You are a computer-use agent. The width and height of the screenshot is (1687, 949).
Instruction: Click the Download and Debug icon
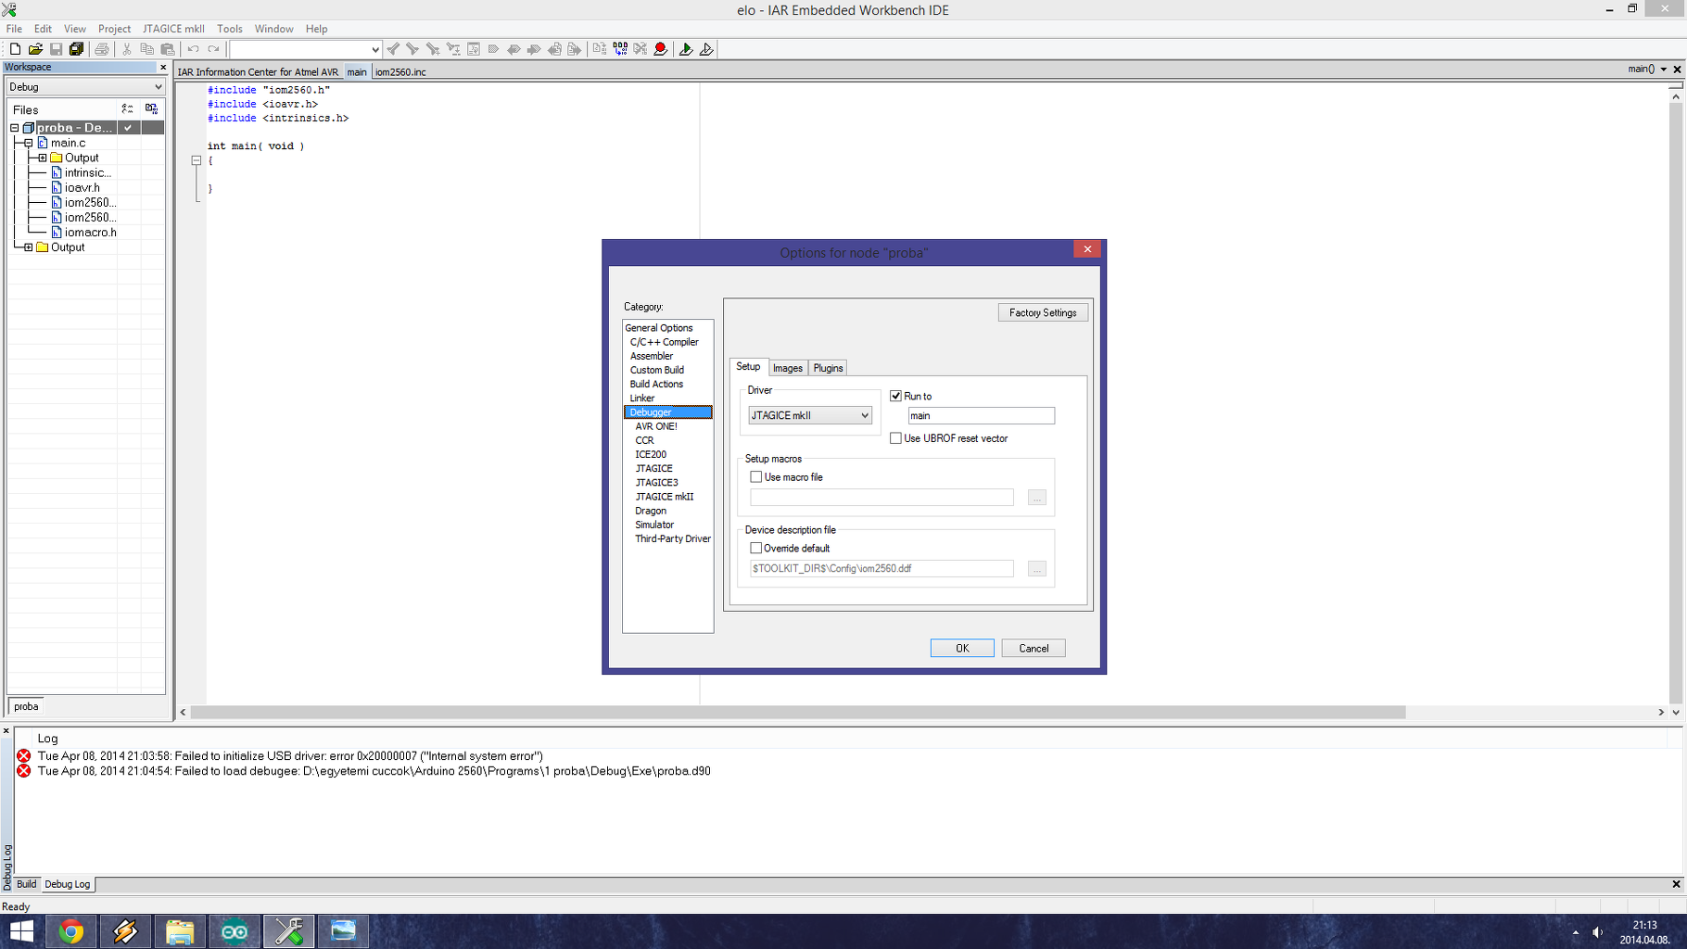click(x=686, y=49)
